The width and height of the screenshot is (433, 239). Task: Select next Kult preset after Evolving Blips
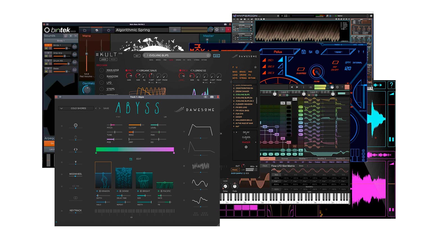[x=148, y=55]
